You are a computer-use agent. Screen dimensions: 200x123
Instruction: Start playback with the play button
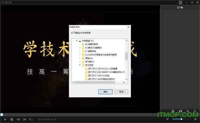[5, 119]
